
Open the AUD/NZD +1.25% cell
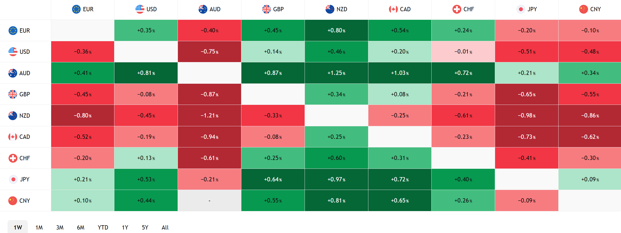coord(336,73)
